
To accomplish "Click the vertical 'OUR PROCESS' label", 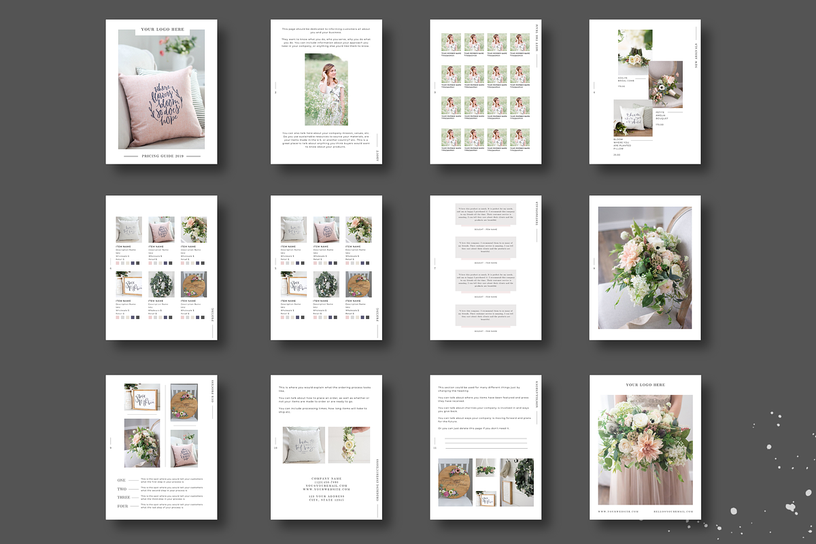I will point(213,390).
